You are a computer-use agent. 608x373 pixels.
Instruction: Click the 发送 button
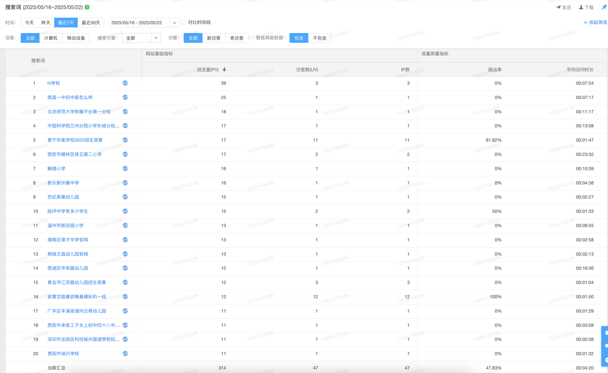click(x=563, y=7)
